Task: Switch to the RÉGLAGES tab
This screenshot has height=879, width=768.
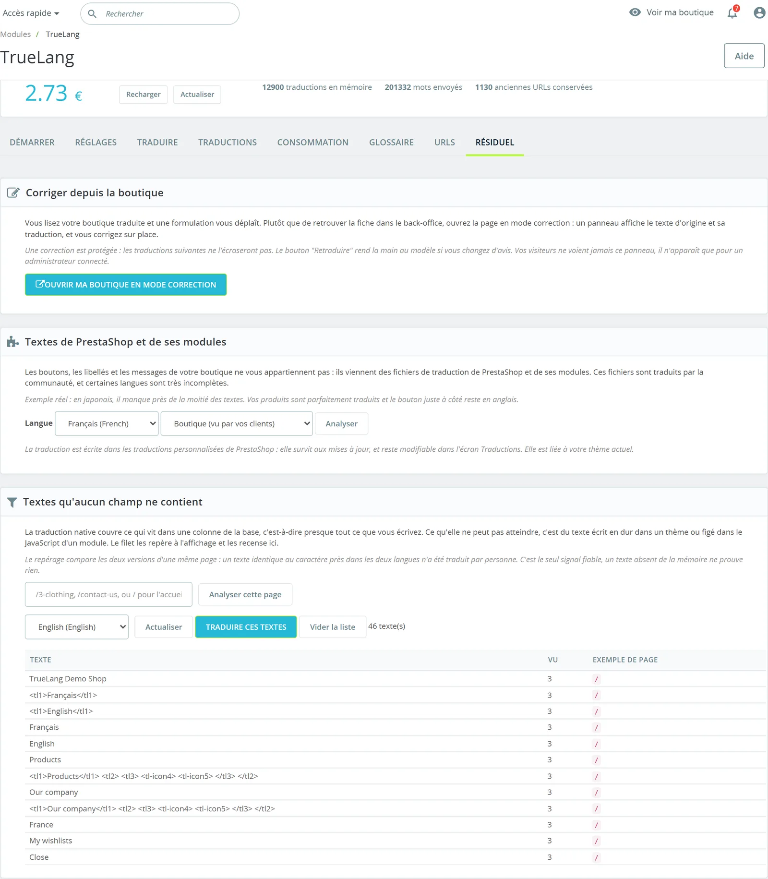Action: click(96, 142)
